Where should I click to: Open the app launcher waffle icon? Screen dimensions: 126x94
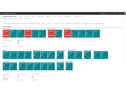tap(1, 13)
